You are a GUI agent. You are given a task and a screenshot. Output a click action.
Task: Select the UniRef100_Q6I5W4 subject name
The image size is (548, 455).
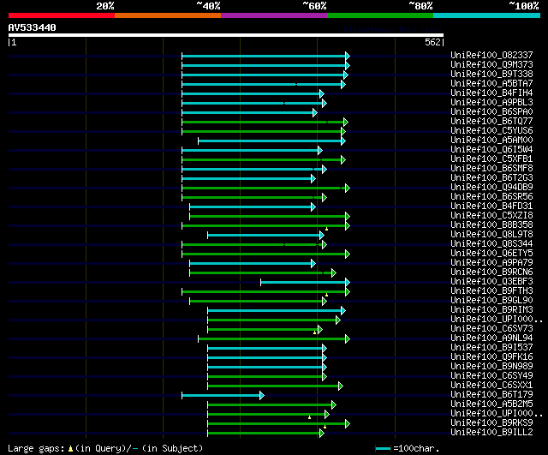(491, 150)
